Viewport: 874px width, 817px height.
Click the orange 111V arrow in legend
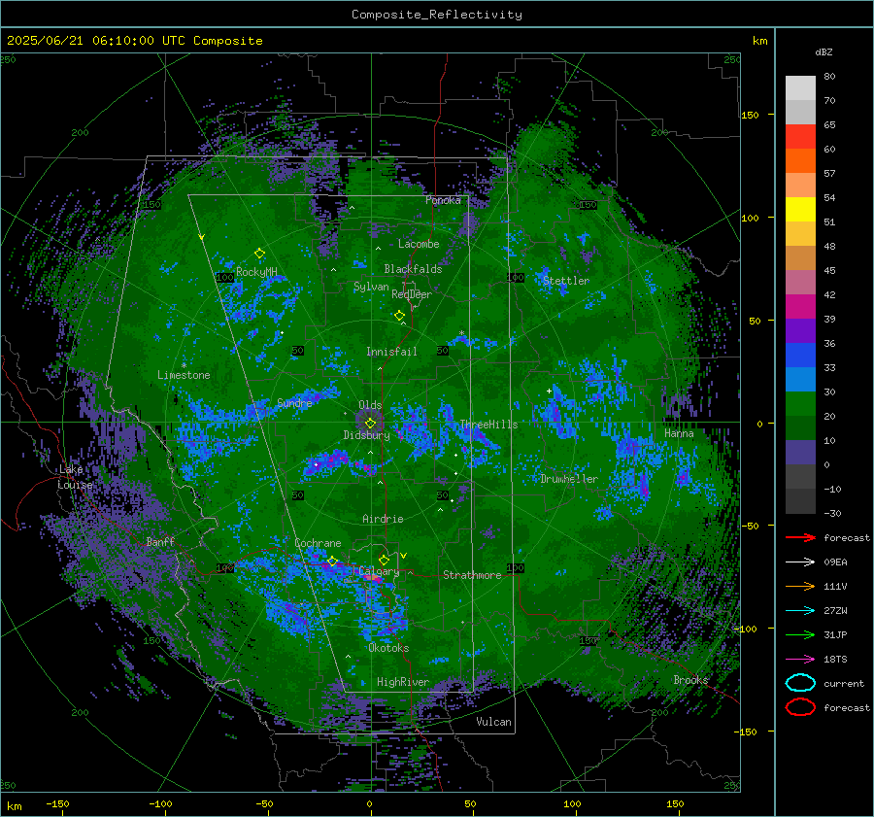800,586
